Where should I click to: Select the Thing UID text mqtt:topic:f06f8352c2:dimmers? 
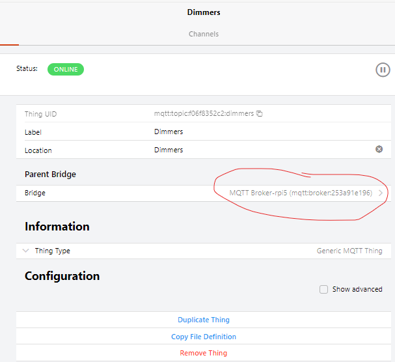[x=204, y=114]
